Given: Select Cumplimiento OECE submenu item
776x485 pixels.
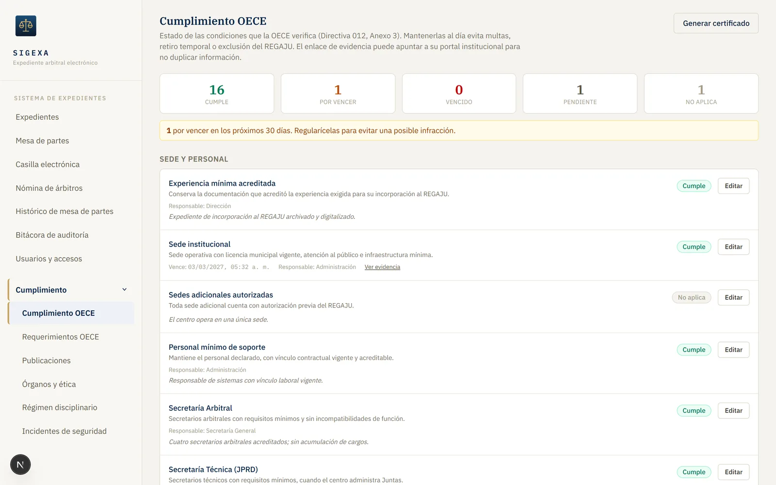Looking at the screenshot, I should (x=71, y=313).
